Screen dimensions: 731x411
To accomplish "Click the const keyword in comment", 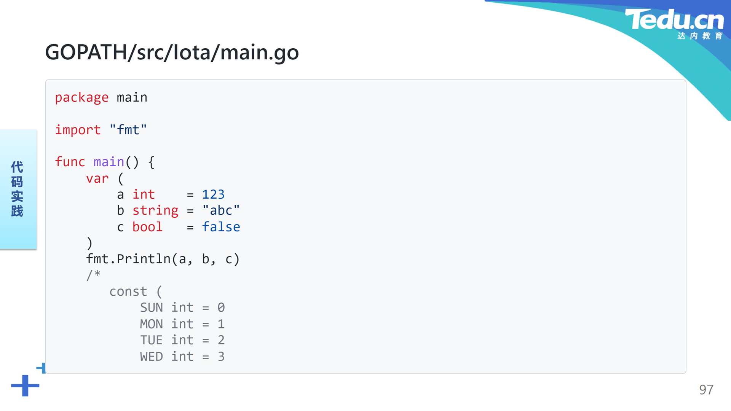I will coord(128,292).
